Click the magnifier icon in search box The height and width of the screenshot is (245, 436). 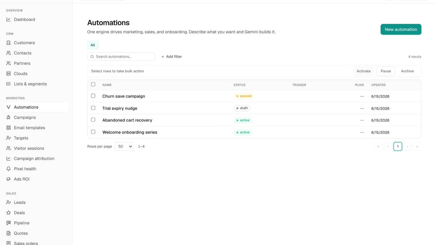pyautogui.click(x=92, y=57)
